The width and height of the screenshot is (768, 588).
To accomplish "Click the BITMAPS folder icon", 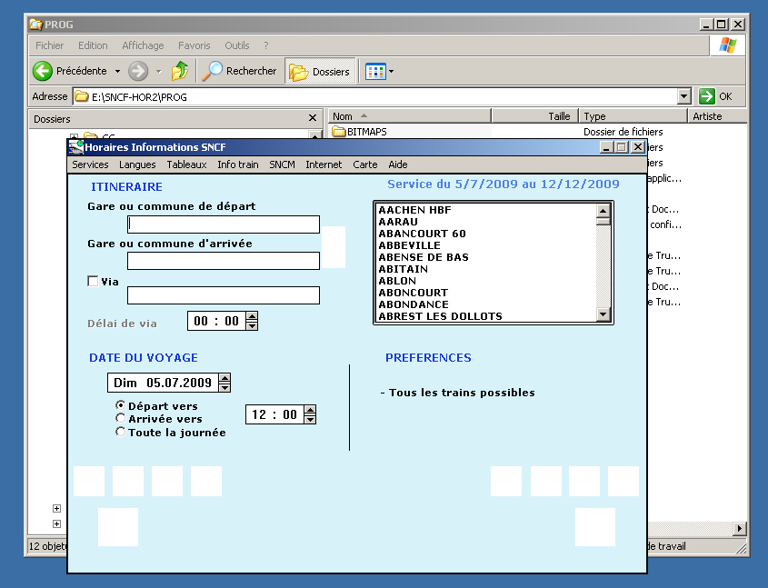I will coord(339,131).
